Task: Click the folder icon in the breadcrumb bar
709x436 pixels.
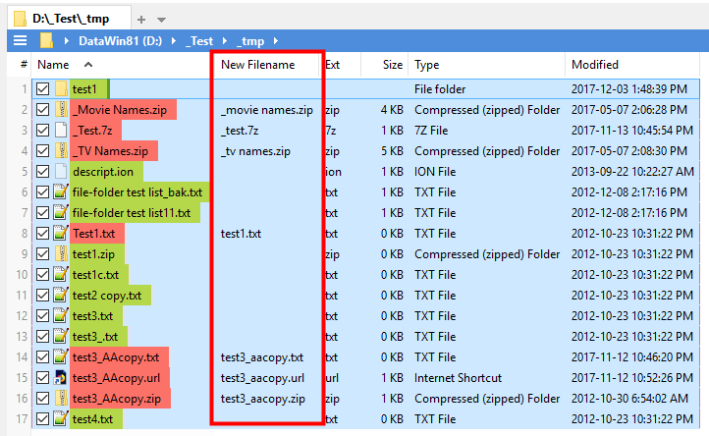Action: tap(46, 40)
